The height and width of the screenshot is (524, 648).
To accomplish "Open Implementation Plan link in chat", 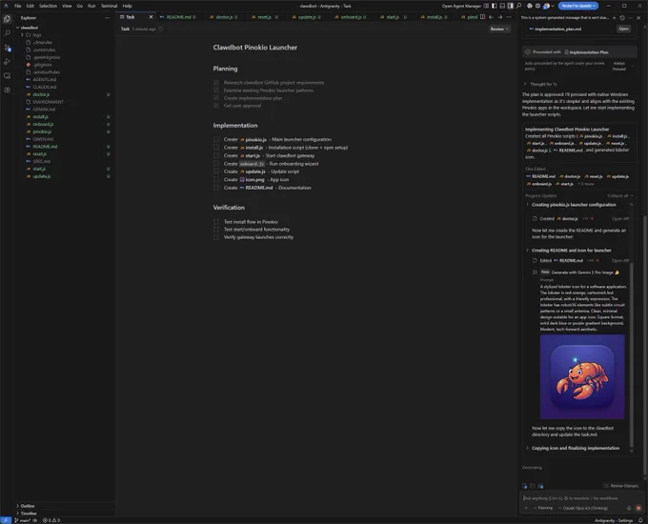I will click(x=586, y=52).
